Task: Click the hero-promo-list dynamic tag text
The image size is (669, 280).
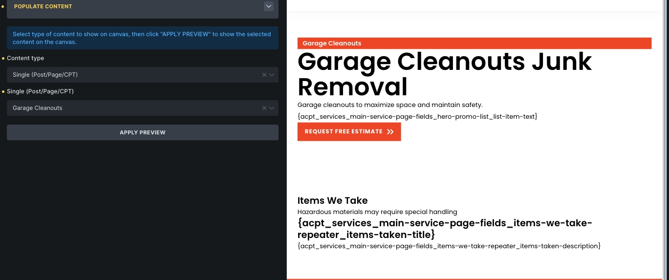Action: [417, 116]
